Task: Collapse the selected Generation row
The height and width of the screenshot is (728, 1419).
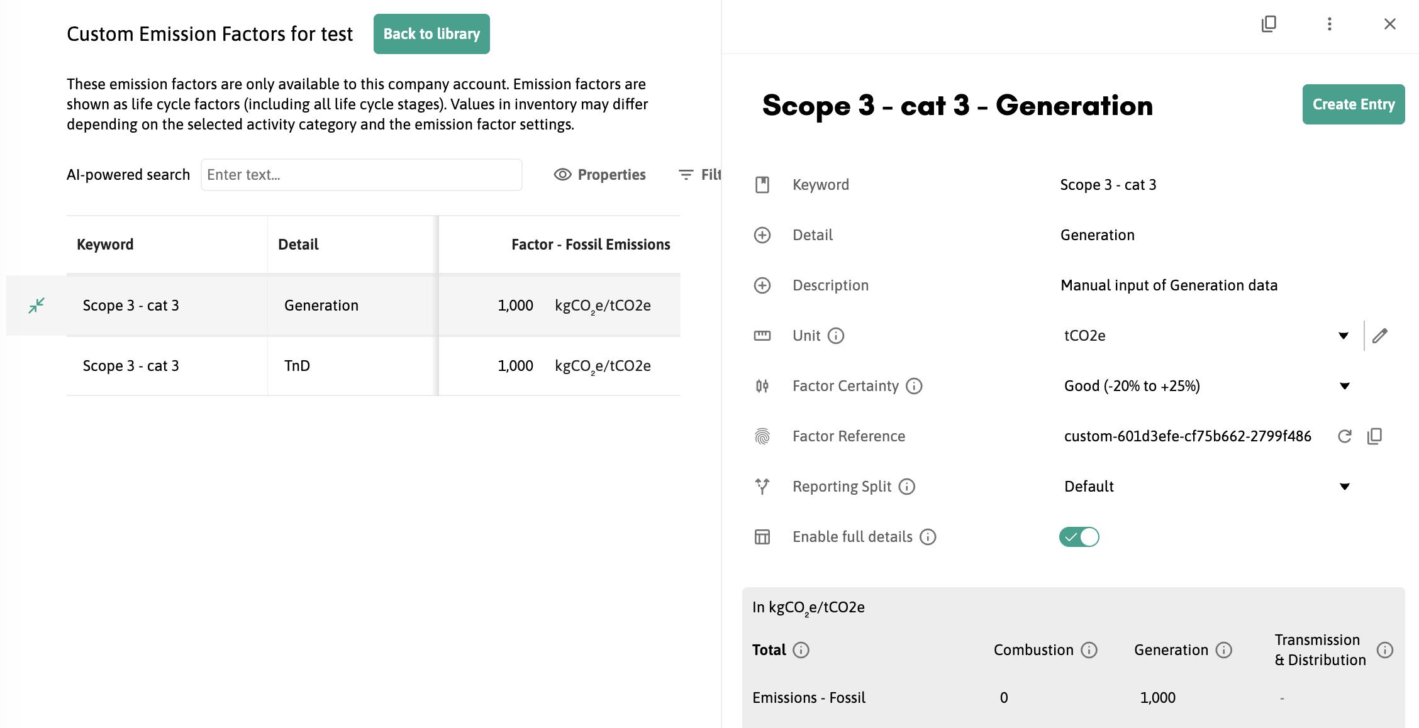Action: [x=36, y=306]
